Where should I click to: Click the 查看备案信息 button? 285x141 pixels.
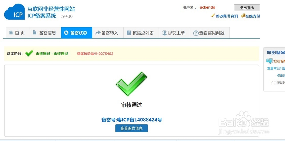coord(131,128)
